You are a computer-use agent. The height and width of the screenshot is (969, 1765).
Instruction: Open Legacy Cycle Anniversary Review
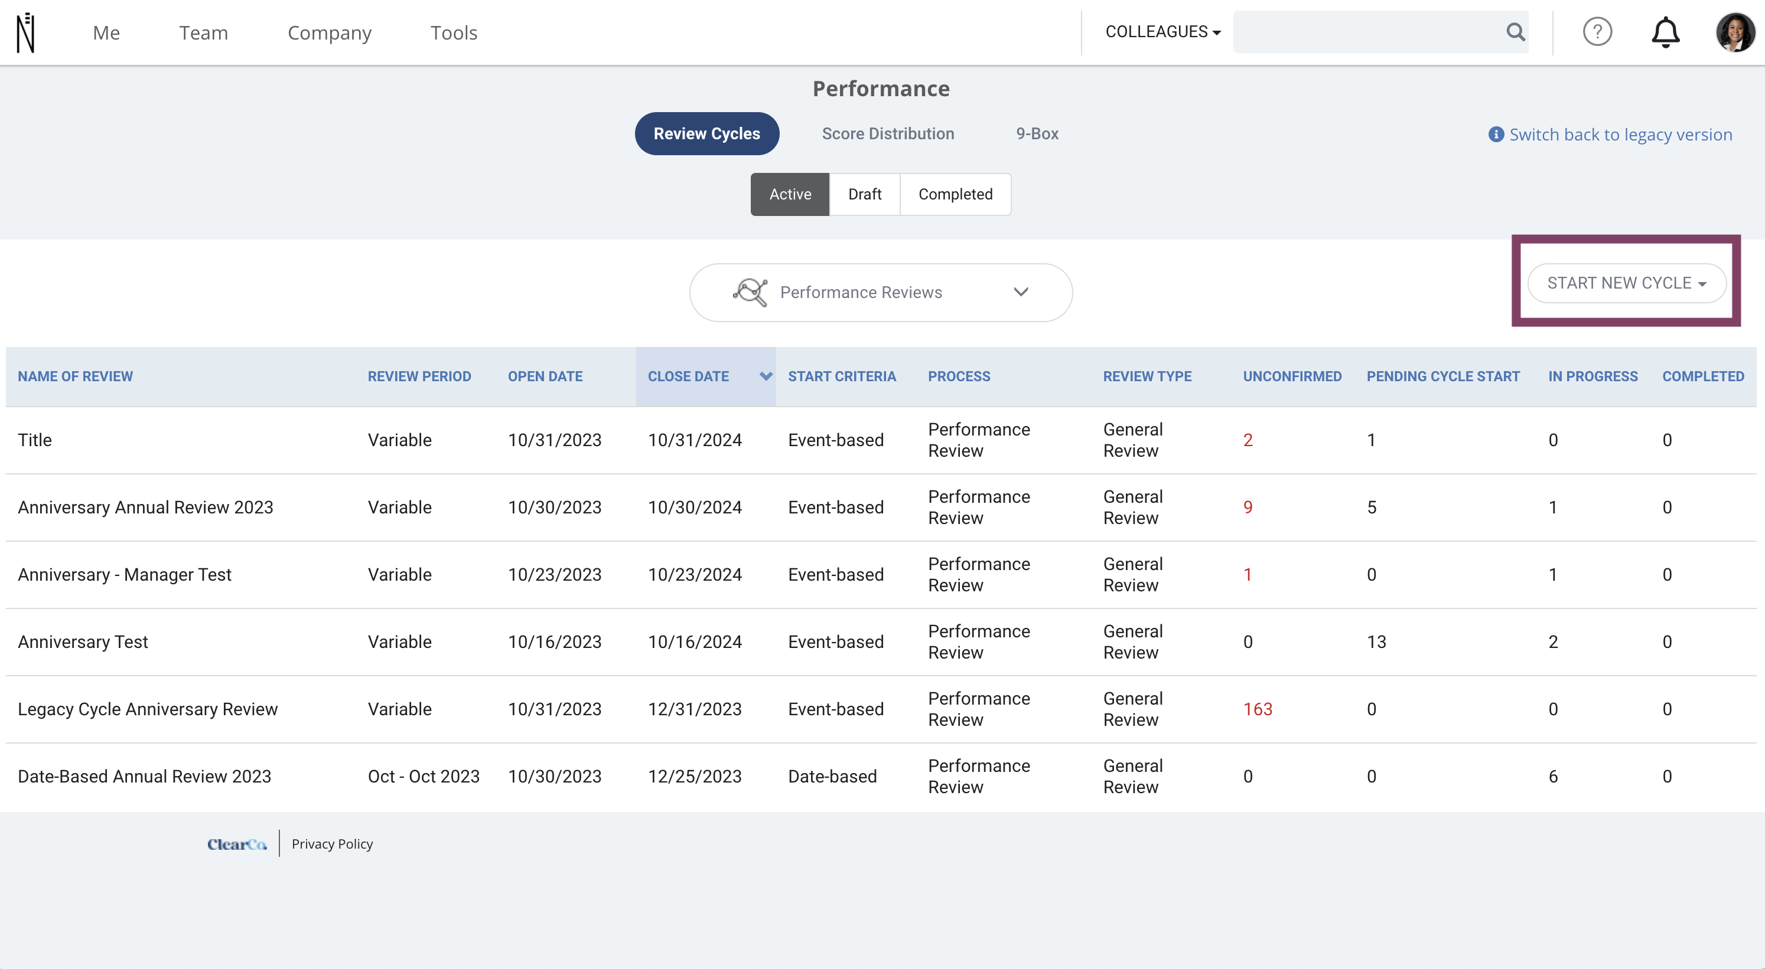(148, 709)
